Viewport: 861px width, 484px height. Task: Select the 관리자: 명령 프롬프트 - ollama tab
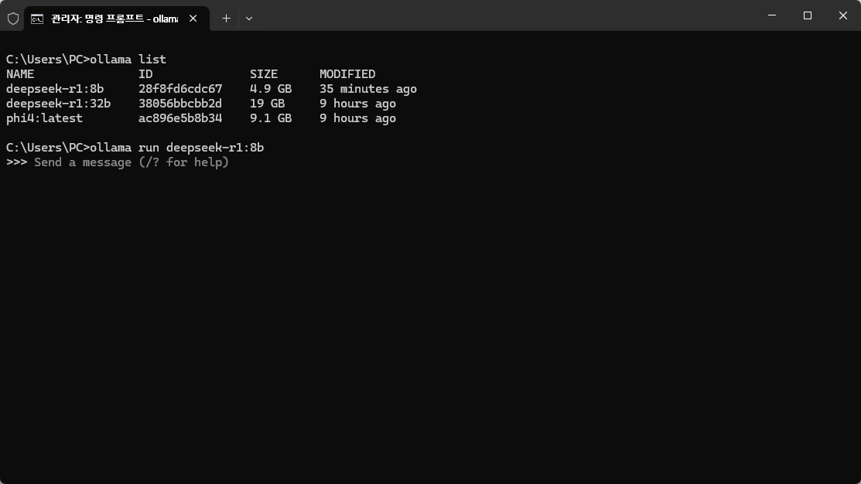pos(116,19)
